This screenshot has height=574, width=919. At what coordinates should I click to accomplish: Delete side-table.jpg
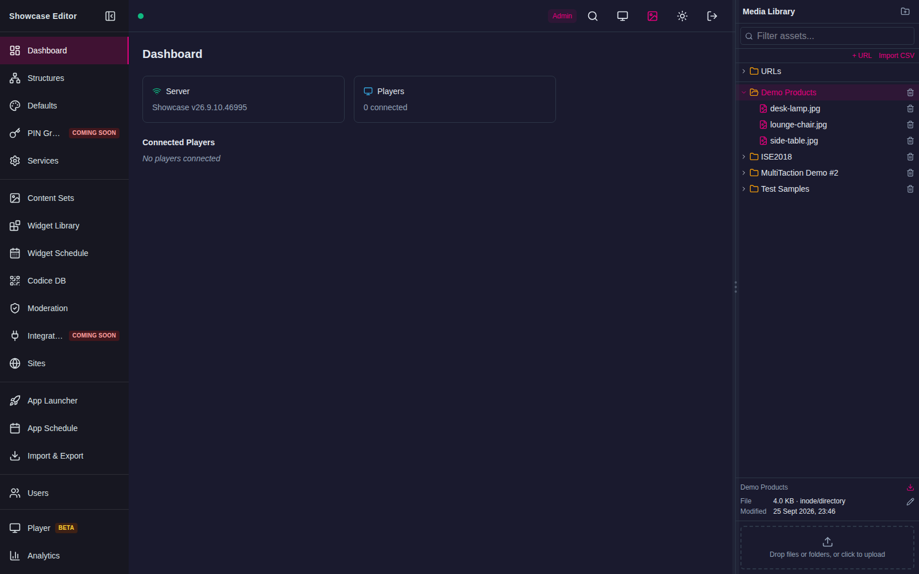[x=910, y=141]
